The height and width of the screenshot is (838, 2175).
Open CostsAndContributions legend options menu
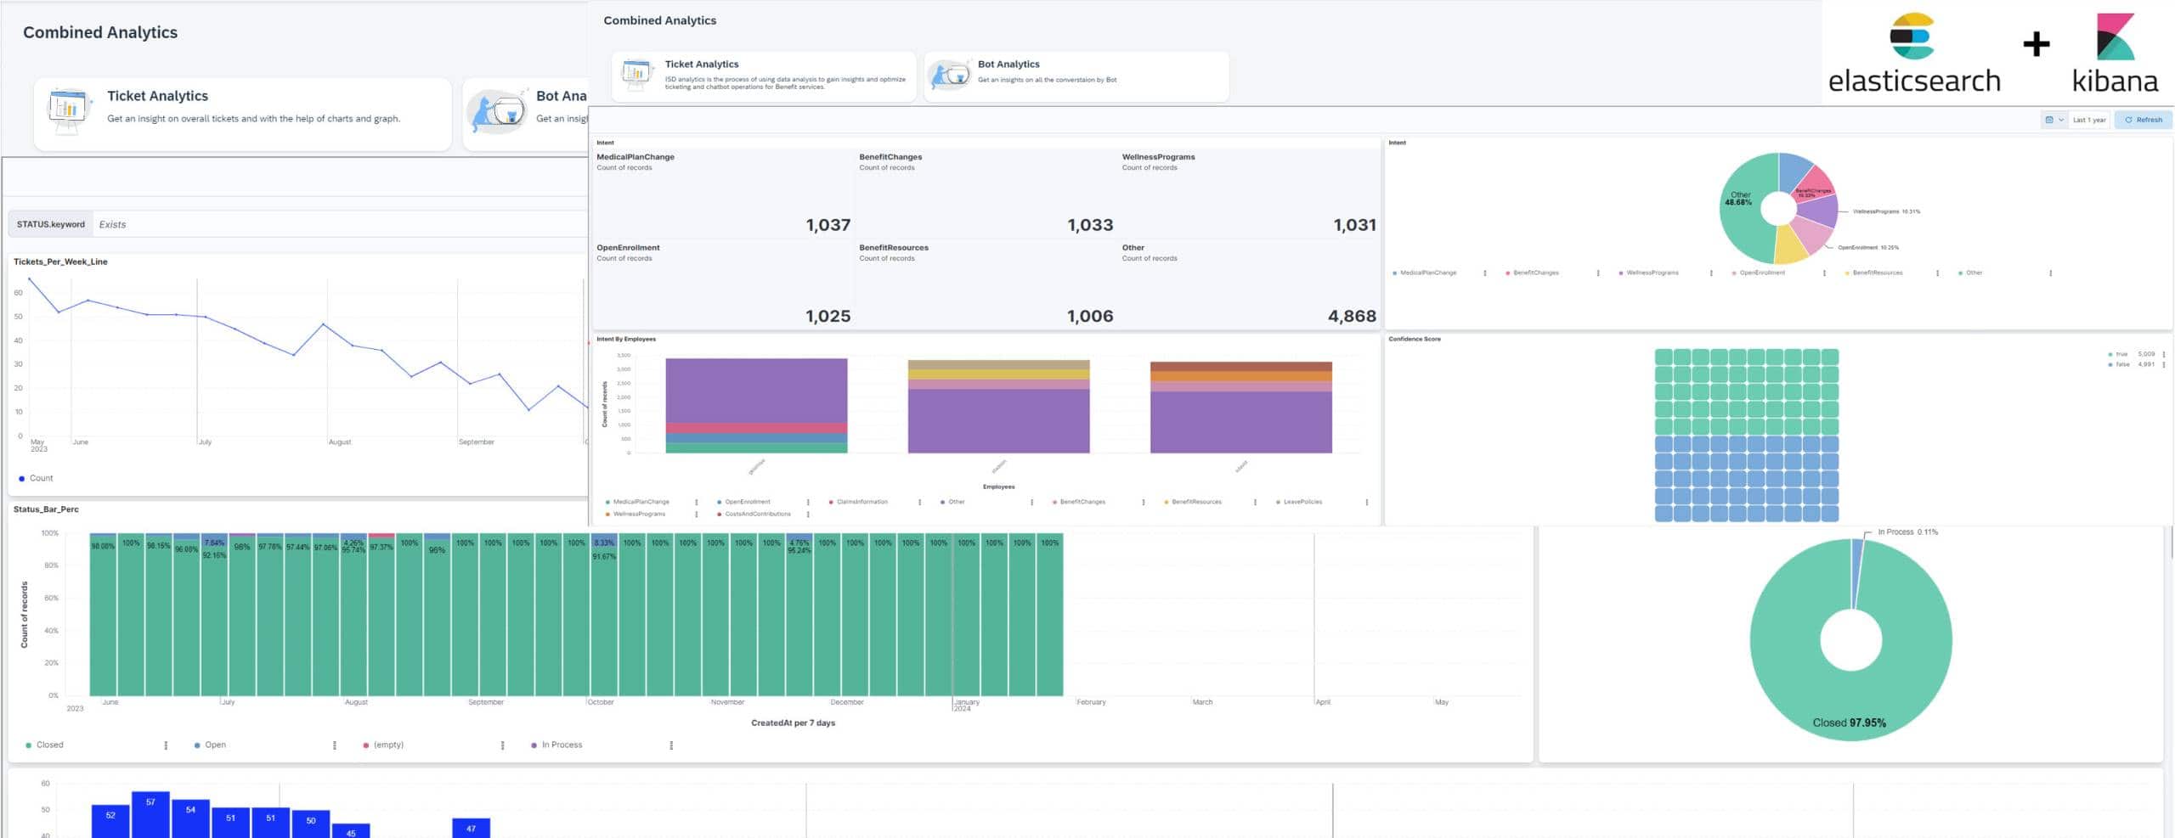click(x=807, y=515)
